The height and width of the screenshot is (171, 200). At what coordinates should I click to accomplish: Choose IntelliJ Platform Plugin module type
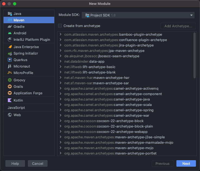point(29,39)
